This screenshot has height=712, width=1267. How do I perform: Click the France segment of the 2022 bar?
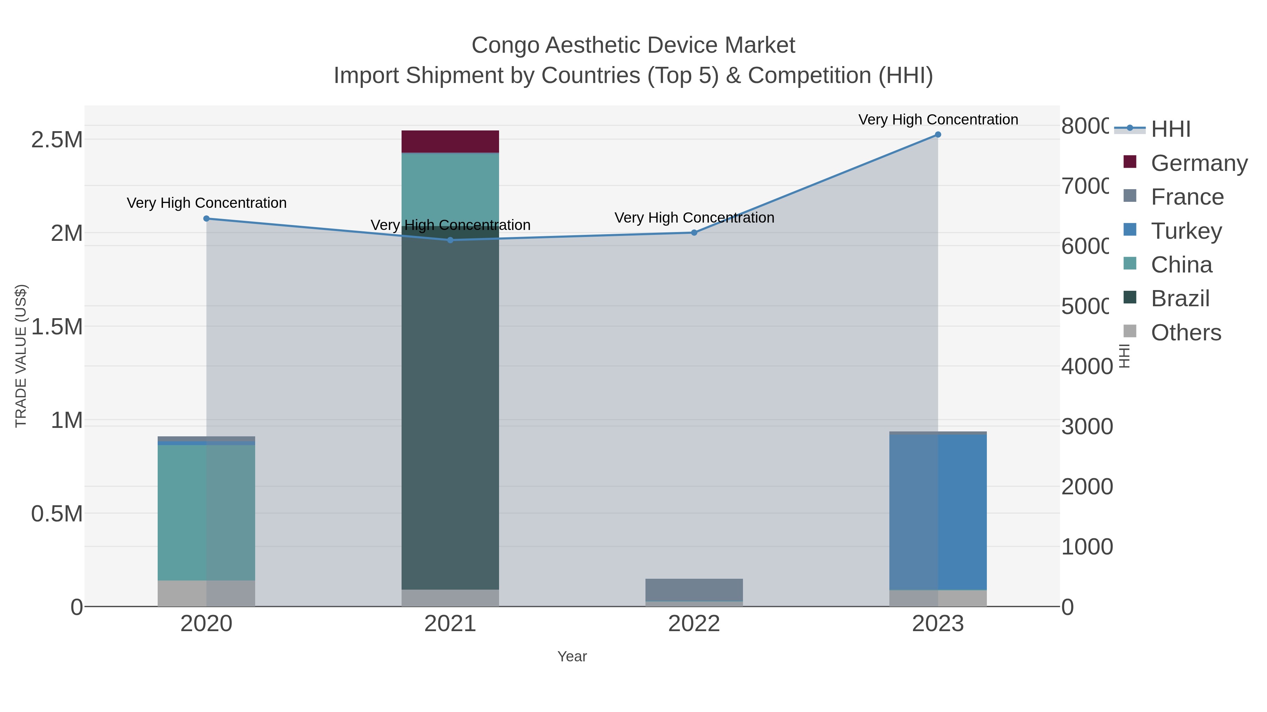click(x=694, y=590)
